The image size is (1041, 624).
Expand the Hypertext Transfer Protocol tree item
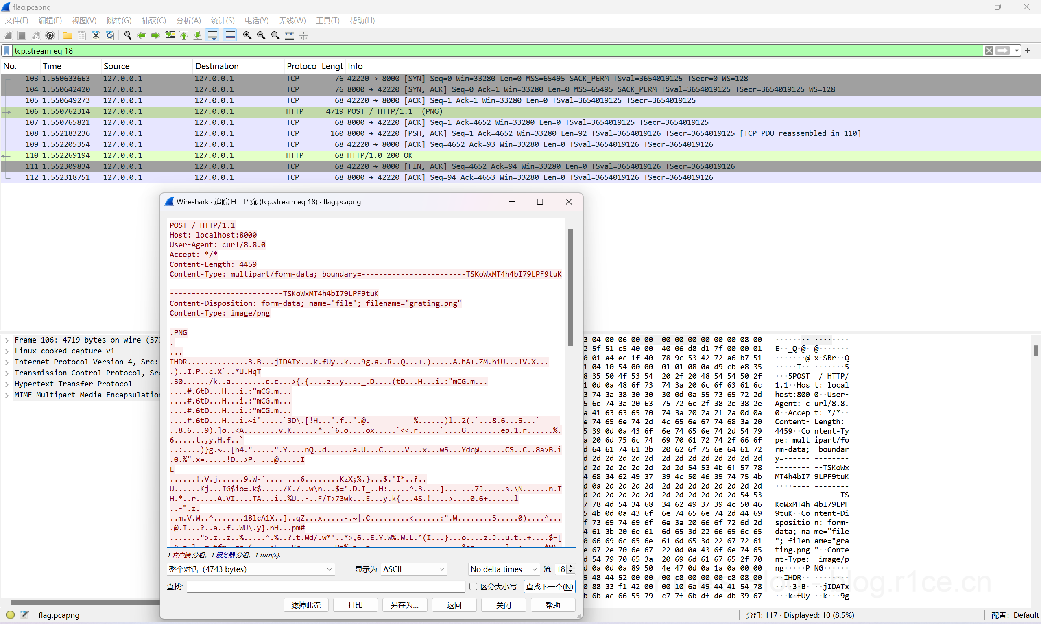point(7,384)
